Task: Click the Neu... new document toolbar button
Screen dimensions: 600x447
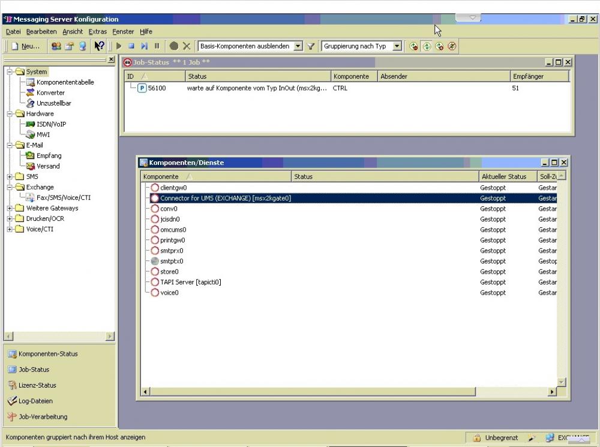Action: point(25,46)
